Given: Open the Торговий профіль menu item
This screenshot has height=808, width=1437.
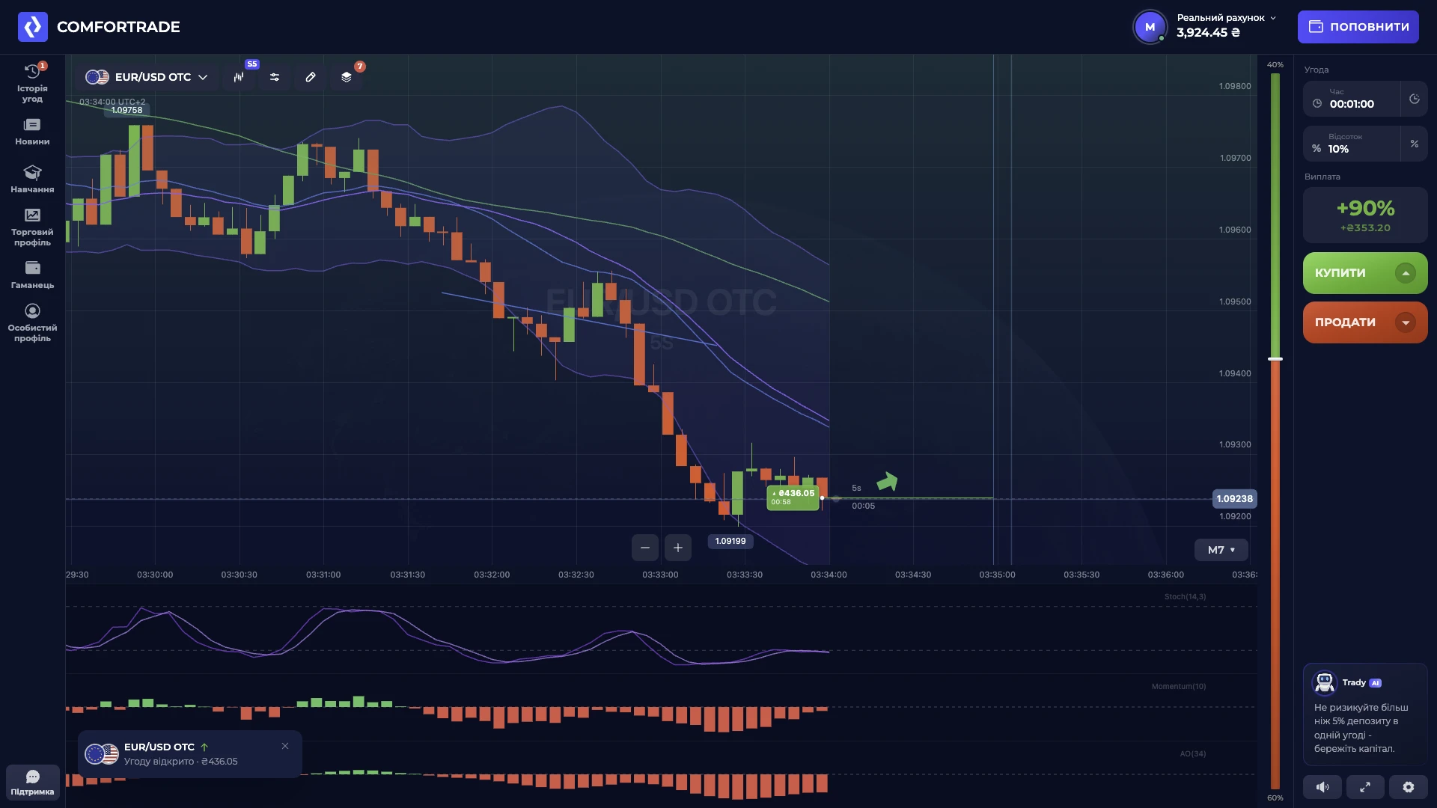Looking at the screenshot, I should pyautogui.click(x=32, y=227).
